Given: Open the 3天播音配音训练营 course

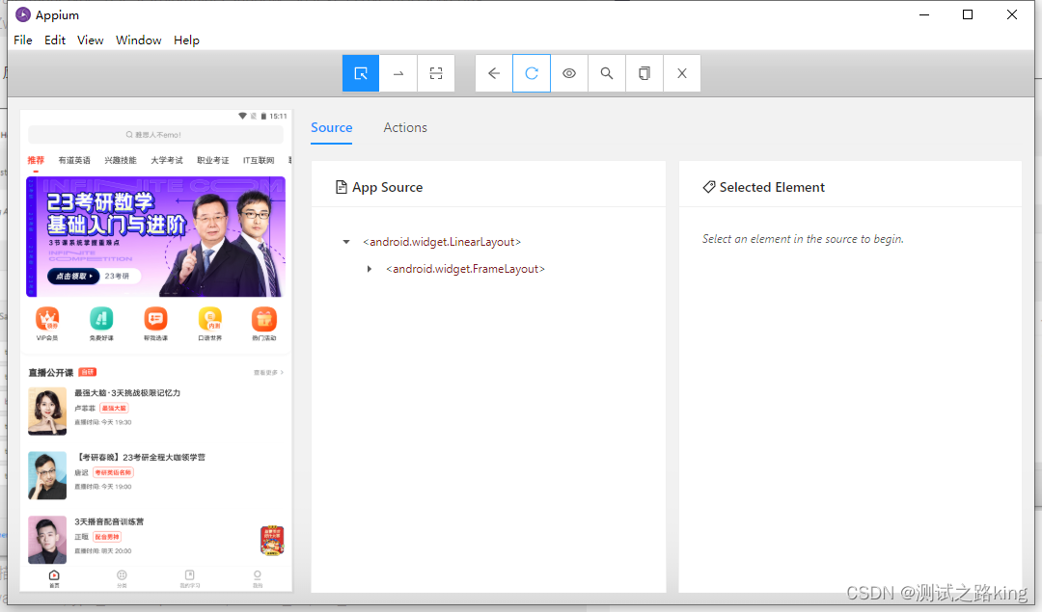Looking at the screenshot, I should [109, 521].
